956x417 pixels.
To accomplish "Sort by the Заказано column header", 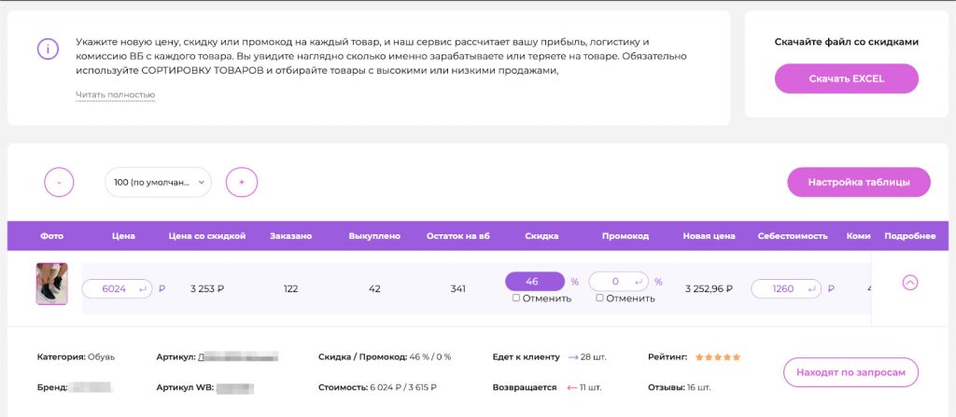I will tap(291, 236).
